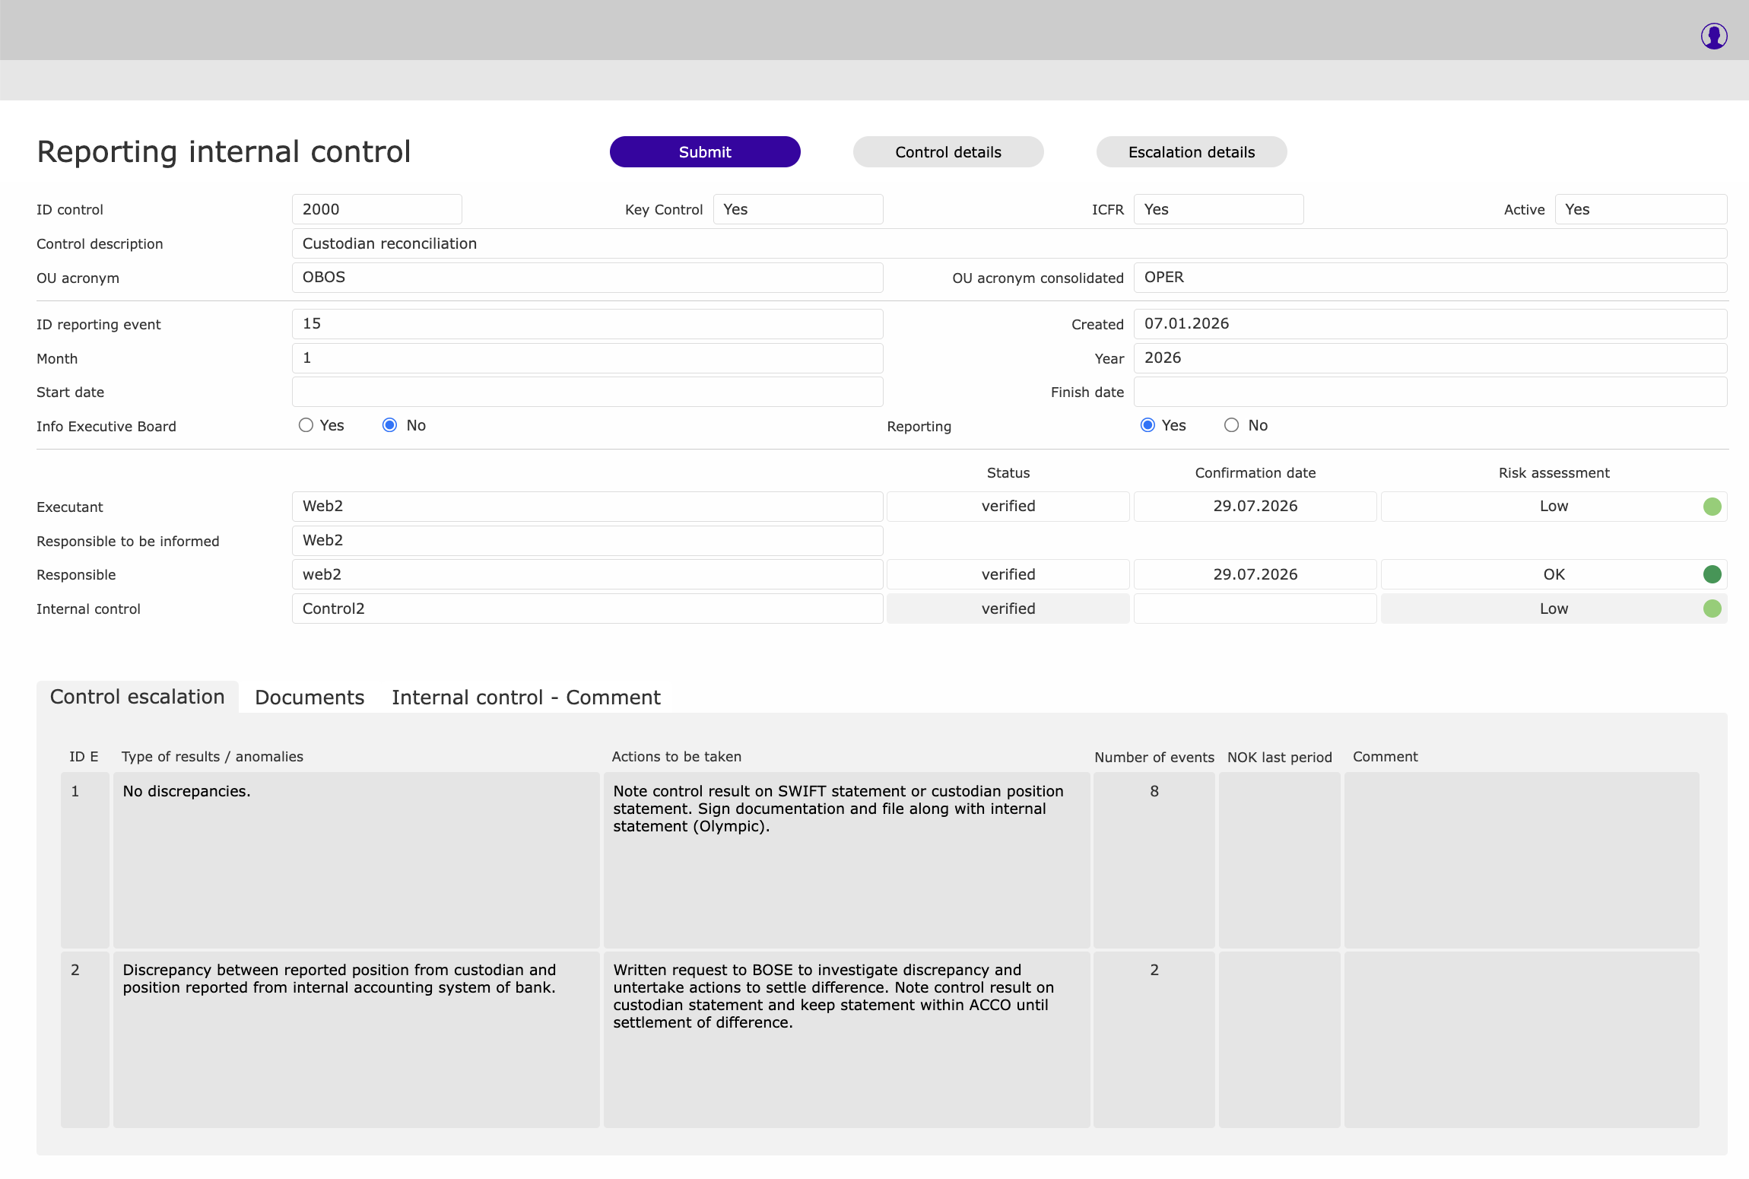
Task: Click the Created date field
Action: pos(1430,324)
